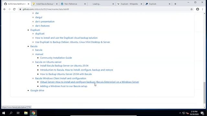
Task: Open the notification center icon
Action: point(202,113)
